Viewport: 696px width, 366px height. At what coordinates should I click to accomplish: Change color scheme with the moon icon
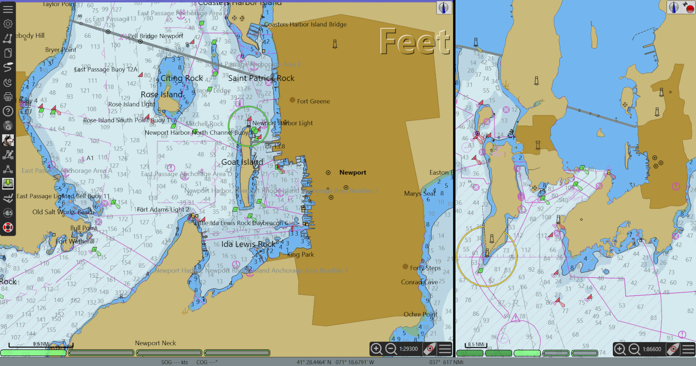[8, 82]
